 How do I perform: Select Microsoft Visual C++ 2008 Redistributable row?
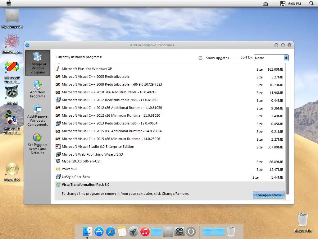pyautogui.click(x=170, y=85)
